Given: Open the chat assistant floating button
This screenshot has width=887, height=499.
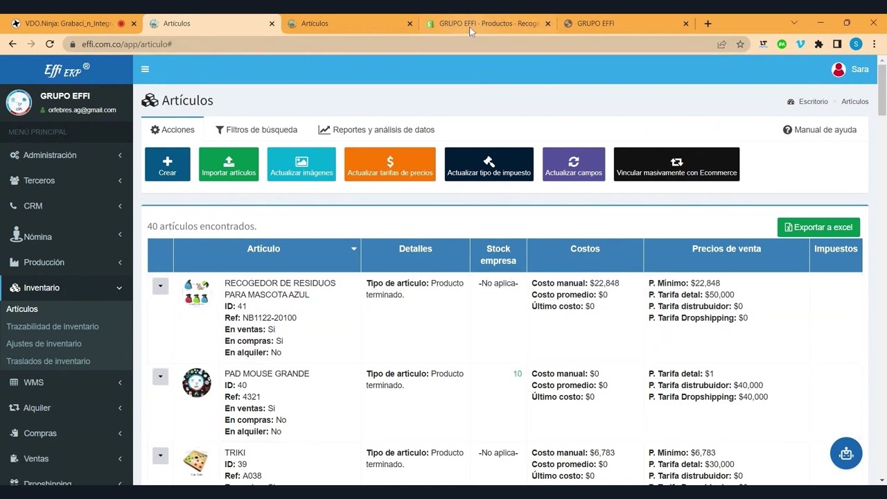Looking at the screenshot, I should pyautogui.click(x=846, y=454).
